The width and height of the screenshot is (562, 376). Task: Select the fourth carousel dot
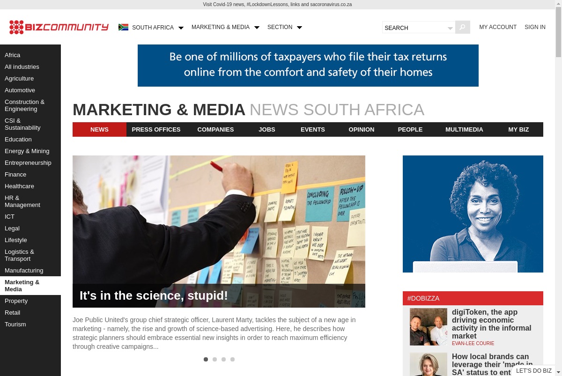[x=232, y=360]
